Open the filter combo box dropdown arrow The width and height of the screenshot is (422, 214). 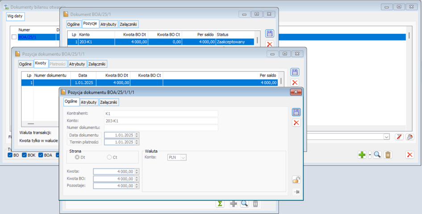[386, 137]
